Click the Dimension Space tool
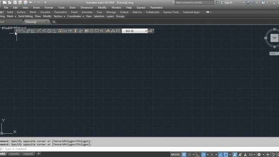Screen dimensions: 279x157 (75, 31)
